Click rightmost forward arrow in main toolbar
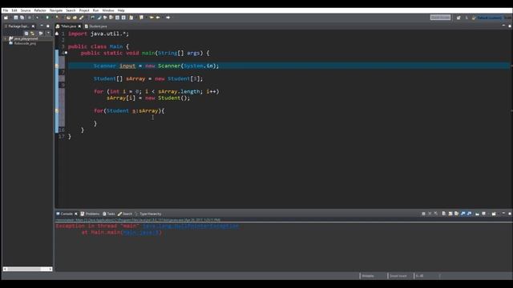 point(168,18)
